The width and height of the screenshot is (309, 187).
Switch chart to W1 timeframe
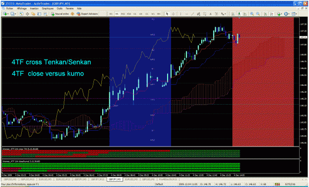(153, 14)
